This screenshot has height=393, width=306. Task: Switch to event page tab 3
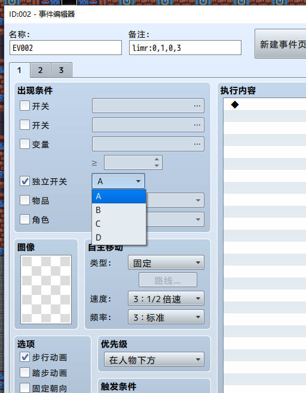point(62,70)
